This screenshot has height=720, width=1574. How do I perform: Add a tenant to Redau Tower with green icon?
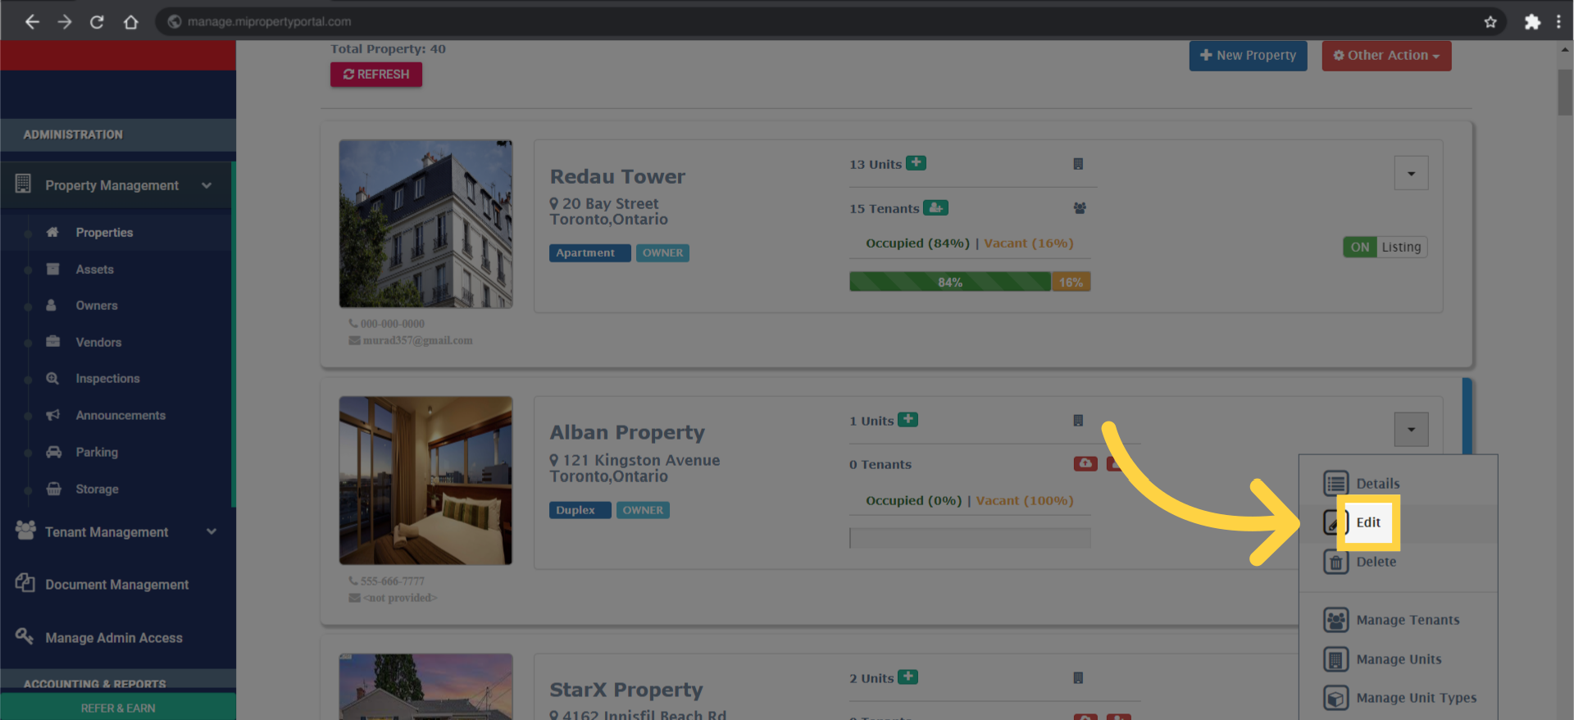click(935, 207)
